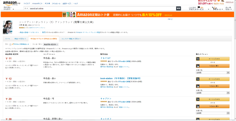Viewport: 236px width, 121px height.
Task: Click the Amazon.co.jp logo
Action: point(11,3)
